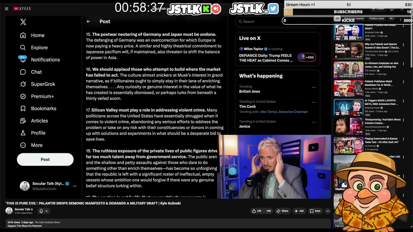Select the Politics news chip
Screen dimensions: 413x232
click(377, 19)
